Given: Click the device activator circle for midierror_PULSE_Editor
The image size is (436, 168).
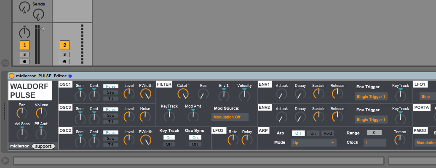Looking at the screenshot, I should pyautogui.click(x=12, y=76).
